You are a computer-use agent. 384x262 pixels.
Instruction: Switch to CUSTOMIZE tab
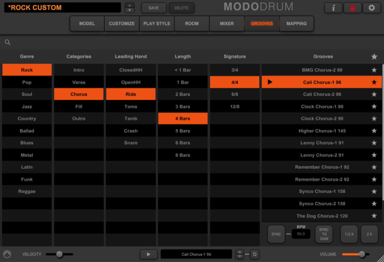[x=122, y=24]
